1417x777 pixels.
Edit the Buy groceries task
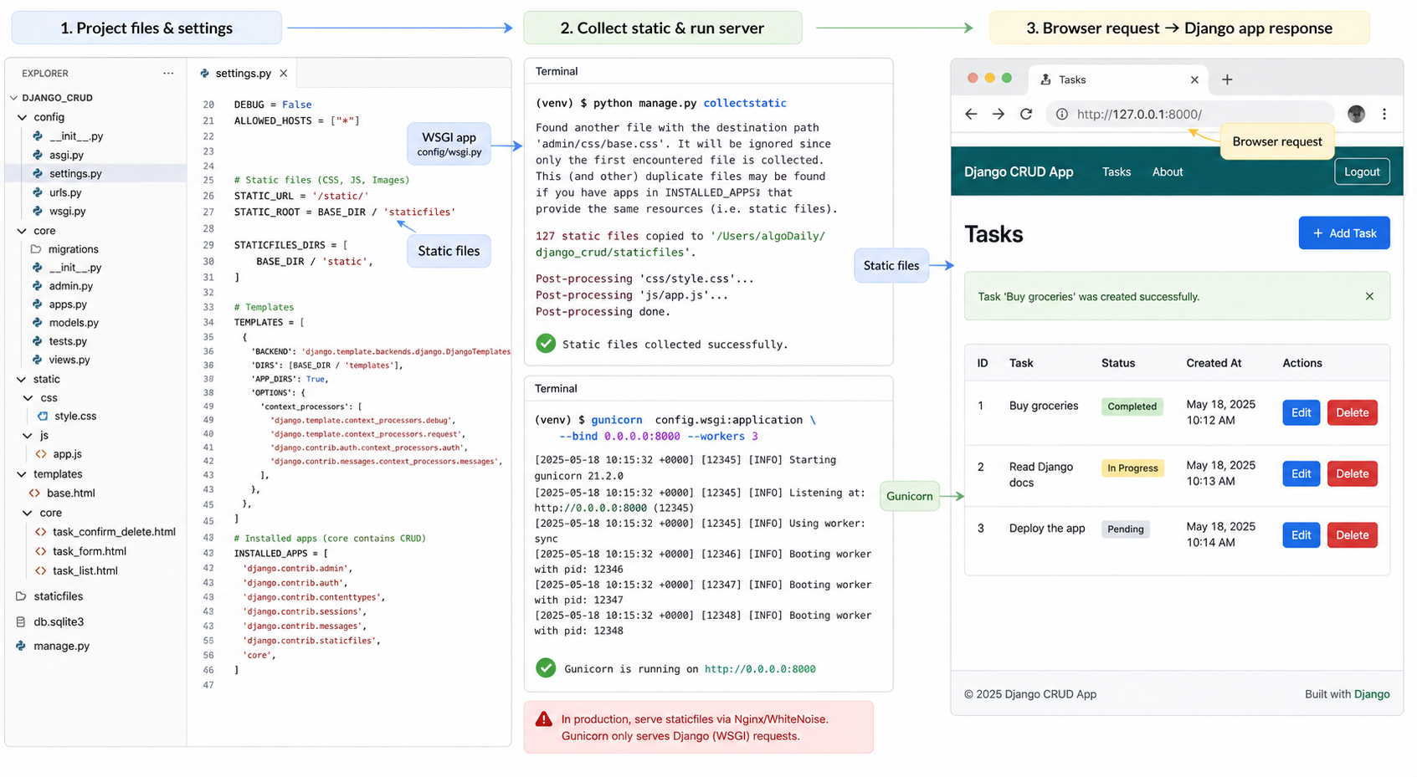[x=1301, y=412]
